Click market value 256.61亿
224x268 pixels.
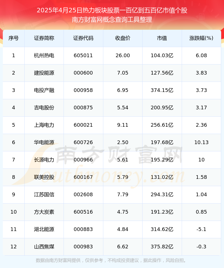click(x=162, y=125)
